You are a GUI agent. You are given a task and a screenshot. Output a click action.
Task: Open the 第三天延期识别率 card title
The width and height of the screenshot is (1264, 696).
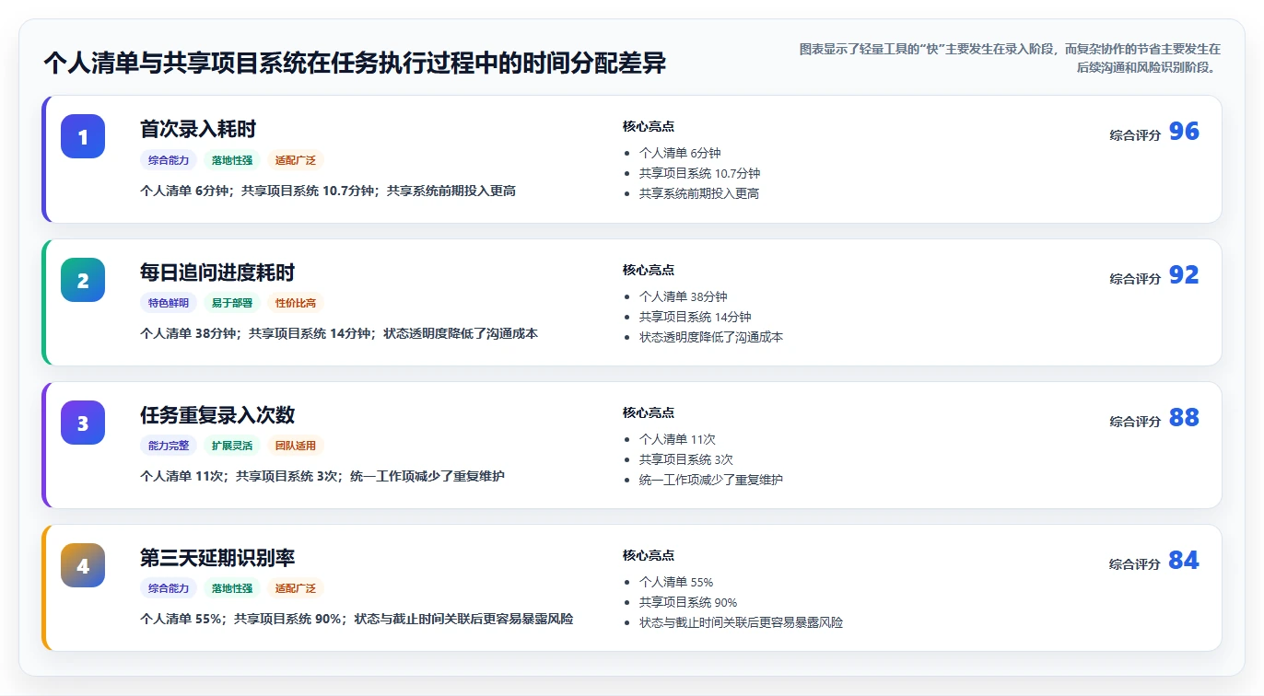pyautogui.click(x=217, y=558)
